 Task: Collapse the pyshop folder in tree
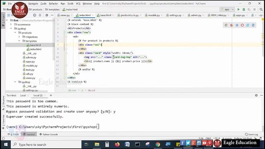click(11, 29)
